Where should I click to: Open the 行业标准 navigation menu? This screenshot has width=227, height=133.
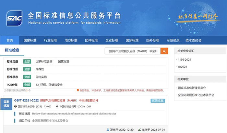tap(51, 40)
